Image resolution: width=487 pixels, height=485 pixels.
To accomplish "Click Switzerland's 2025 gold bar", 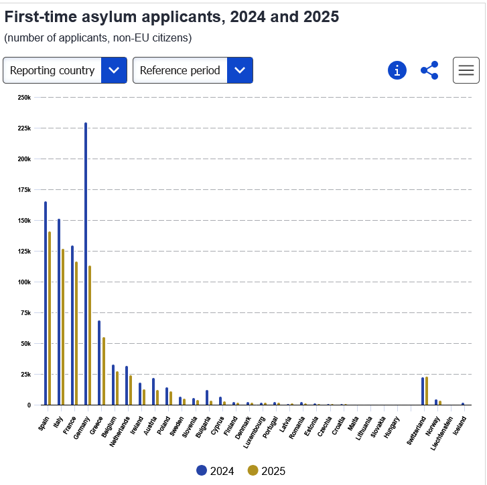I will pyautogui.click(x=427, y=391).
